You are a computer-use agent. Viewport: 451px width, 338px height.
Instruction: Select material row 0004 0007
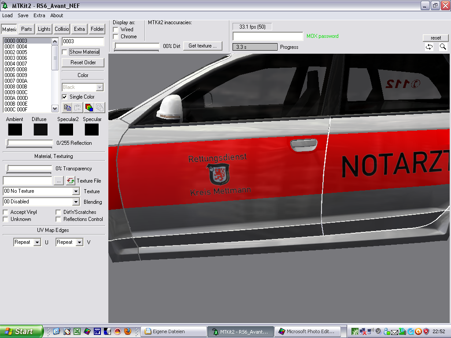27,63
